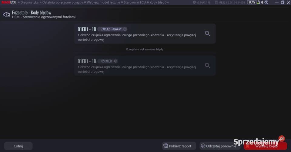Select the registered B1EB1 - 1B error entry

pos(136,34)
